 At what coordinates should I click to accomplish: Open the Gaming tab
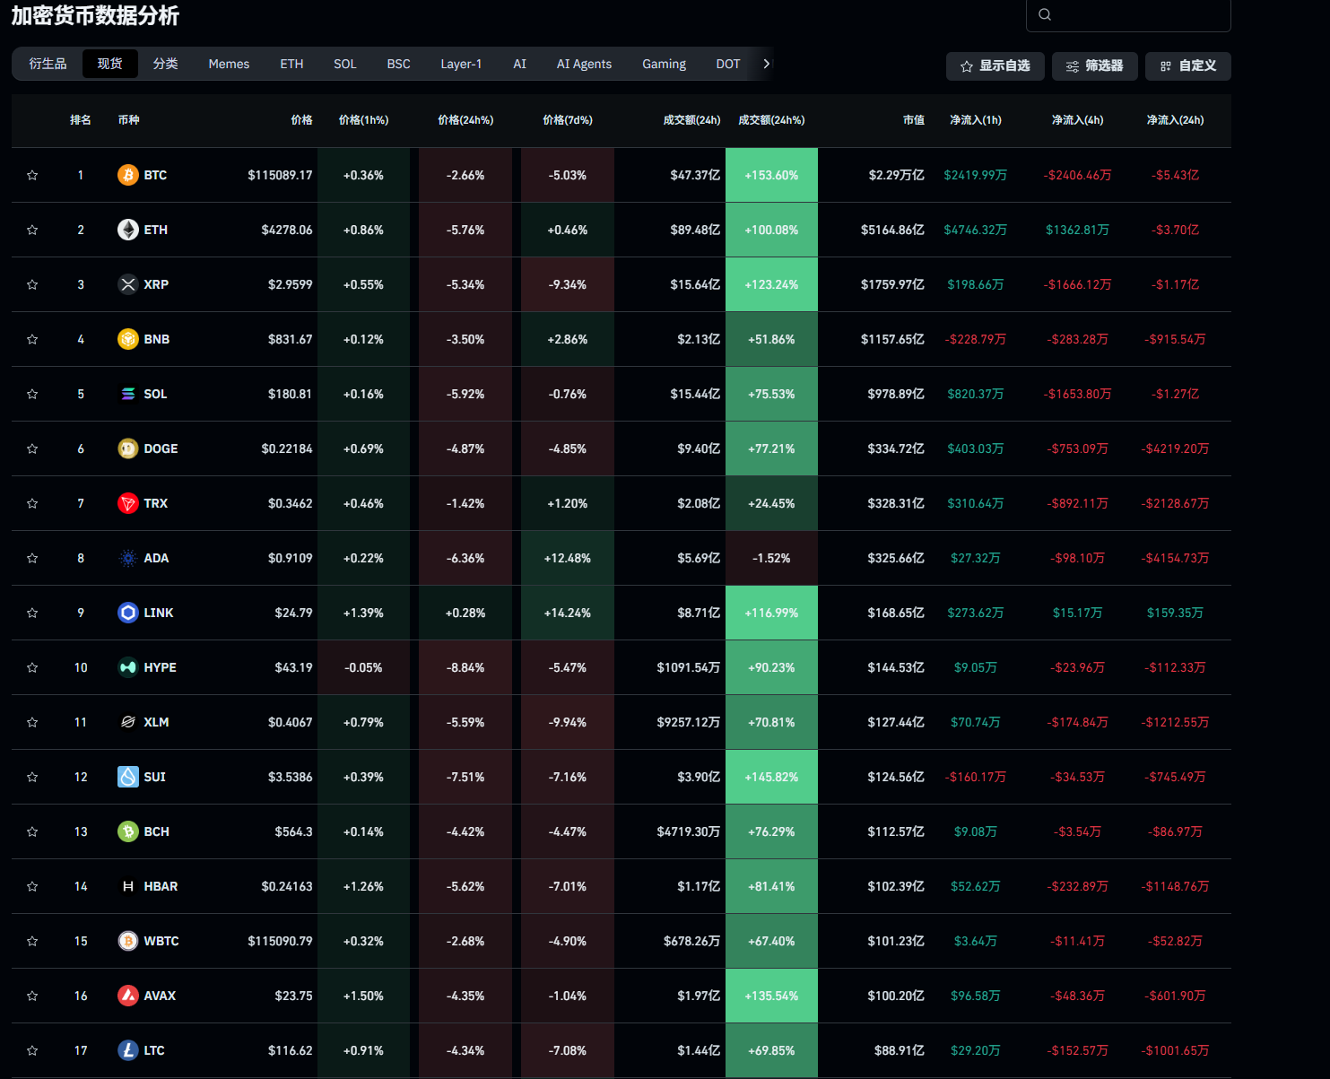(x=664, y=64)
